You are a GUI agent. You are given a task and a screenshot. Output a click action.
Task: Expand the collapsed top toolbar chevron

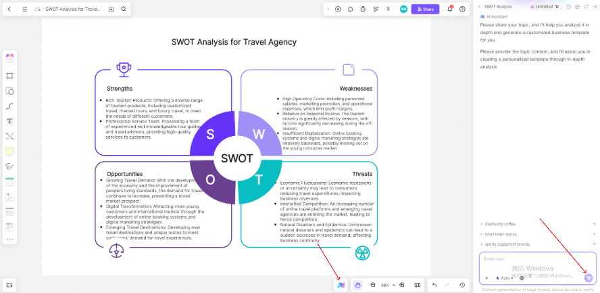coord(328,9)
